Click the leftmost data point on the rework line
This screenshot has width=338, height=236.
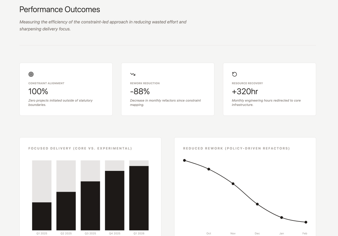coord(185,160)
